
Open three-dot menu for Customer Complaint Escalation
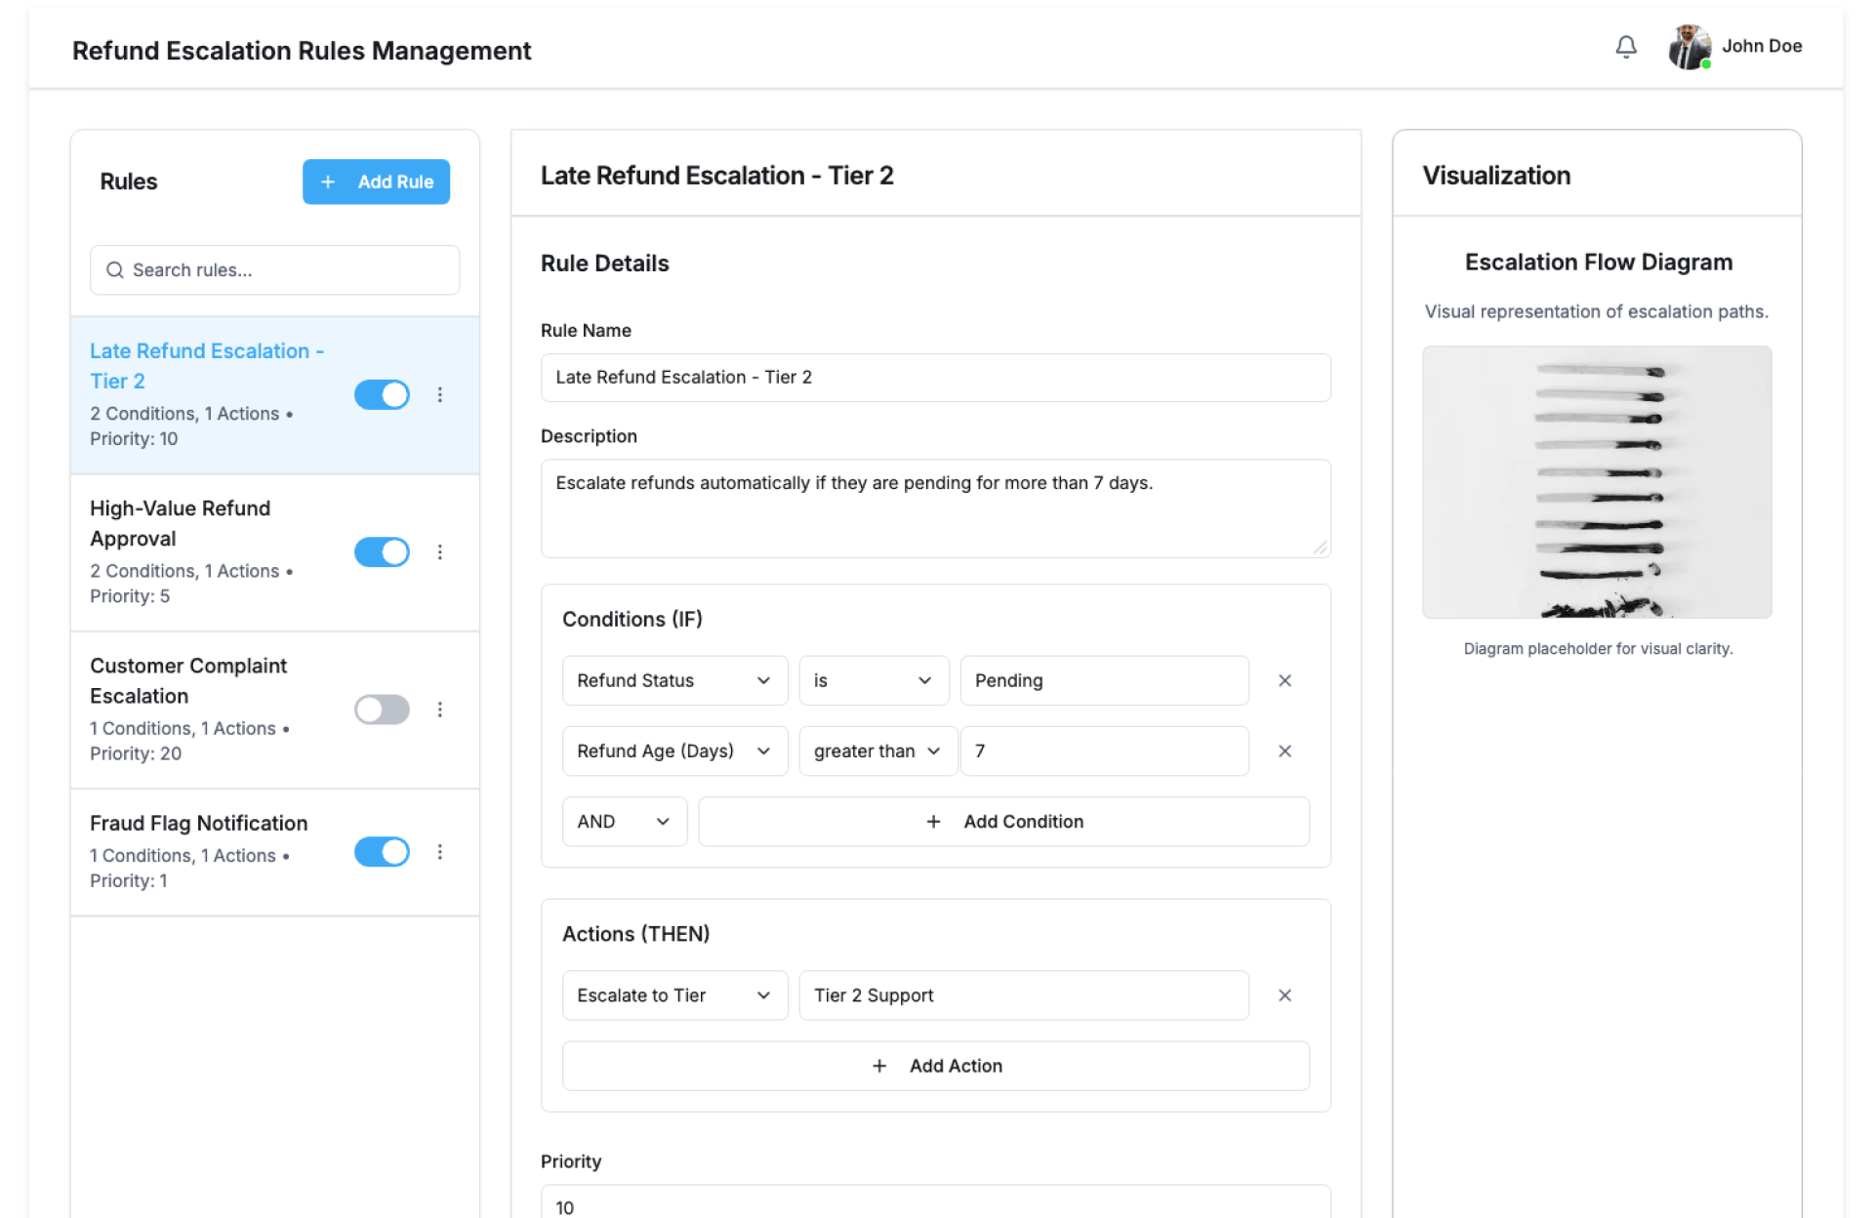point(440,710)
